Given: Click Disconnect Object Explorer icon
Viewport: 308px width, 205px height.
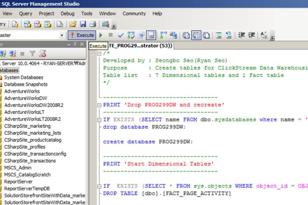Looking at the screenshot, I should 13,54.
